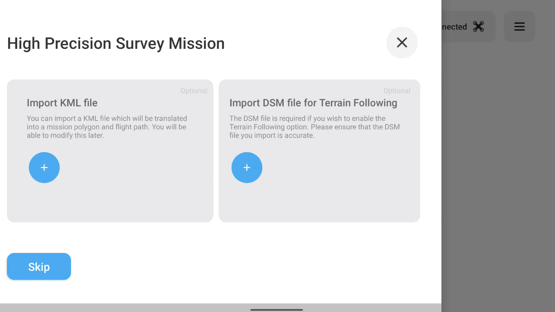Viewport: 555px width, 312px height.
Task: Click the High Precision Survey Mission title
Action: (115, 43)
